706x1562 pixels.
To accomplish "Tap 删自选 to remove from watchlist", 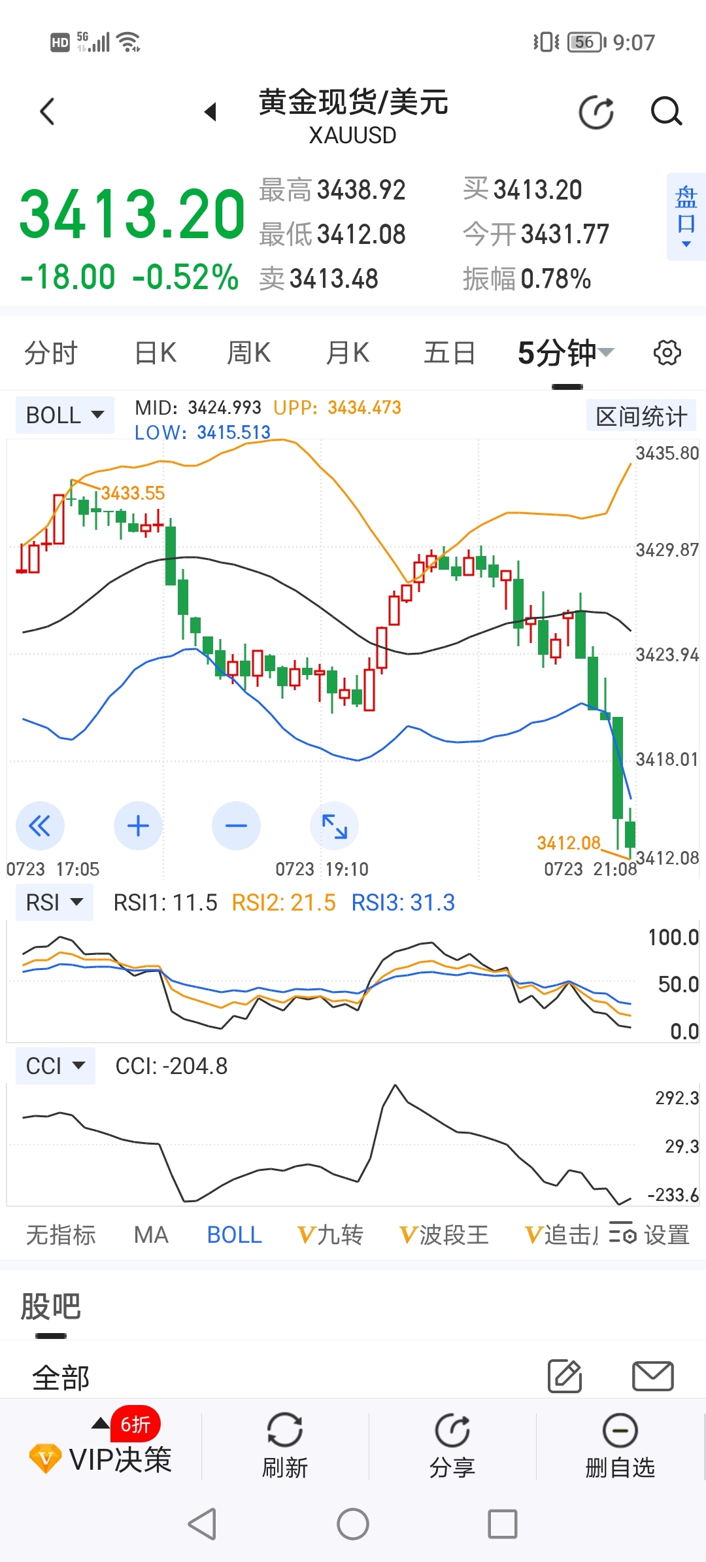I will click(x=620, y=1447).
